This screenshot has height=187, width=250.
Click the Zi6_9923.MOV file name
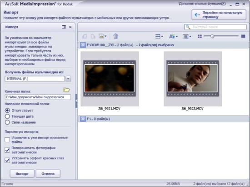pyautogui.click(x=192, y=109)
